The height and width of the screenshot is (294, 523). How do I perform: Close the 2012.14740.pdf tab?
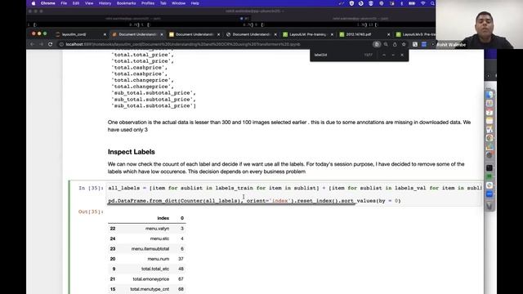[x=388, y=34]
